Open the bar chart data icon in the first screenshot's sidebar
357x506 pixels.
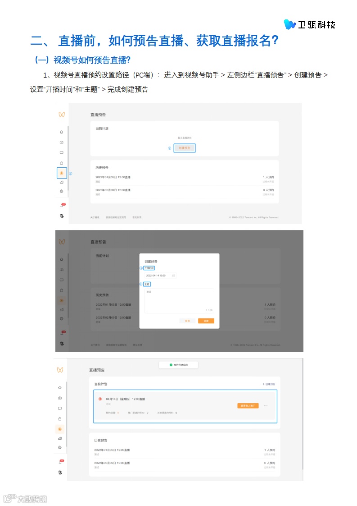click(62, 182)
